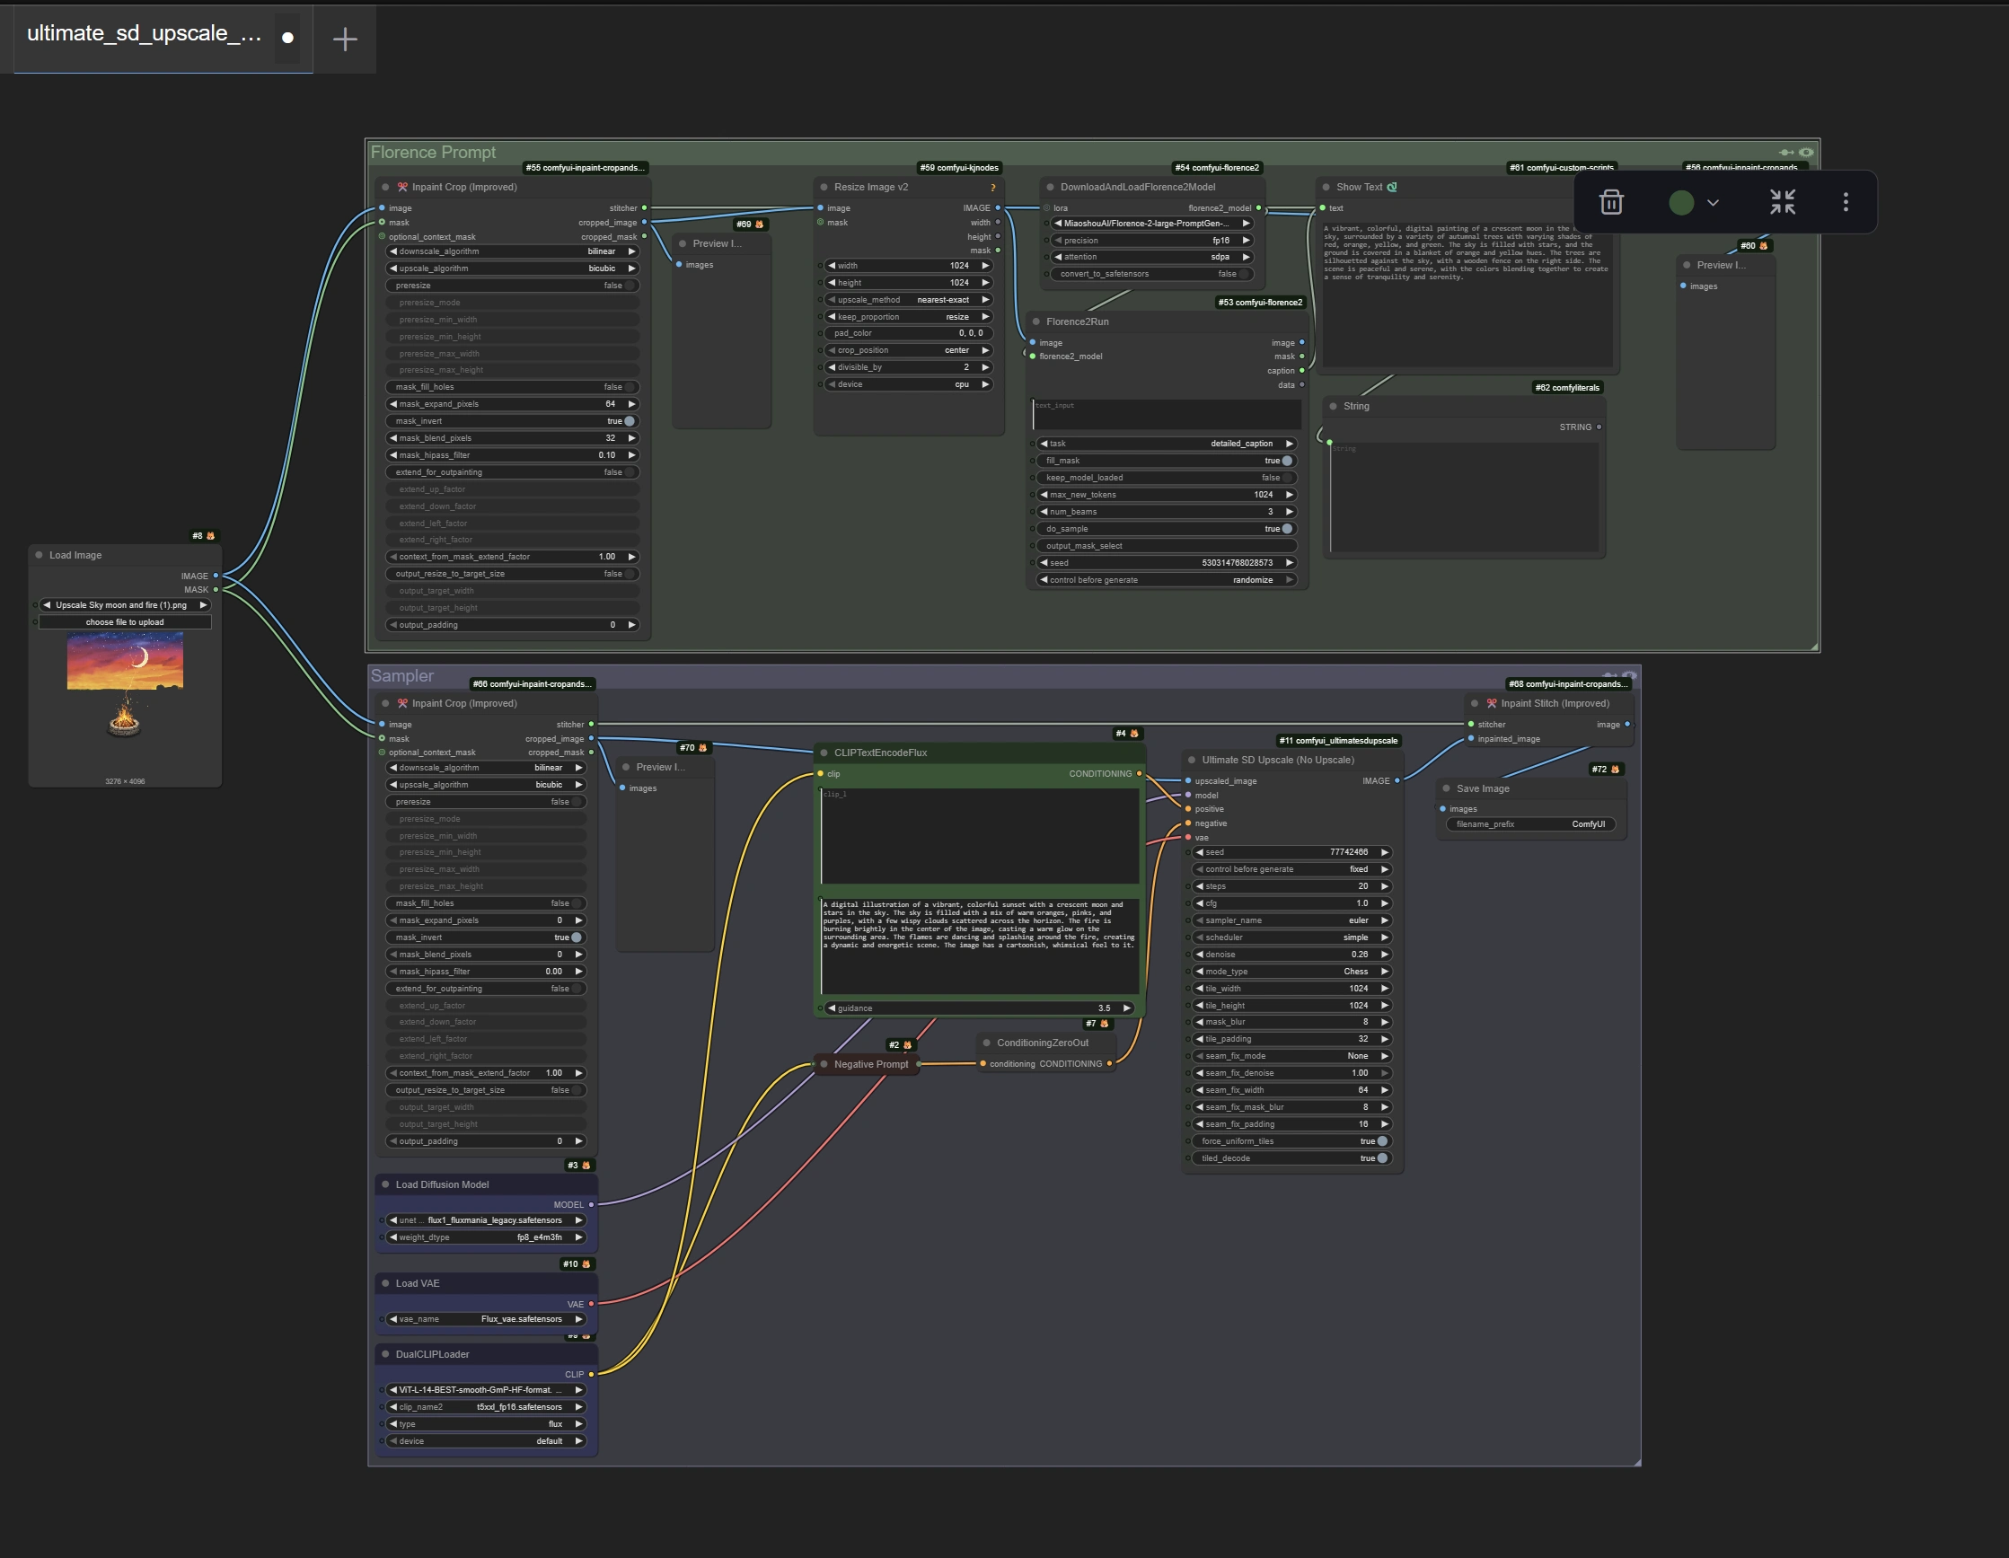Click choose file to upload button

point(125,621)
